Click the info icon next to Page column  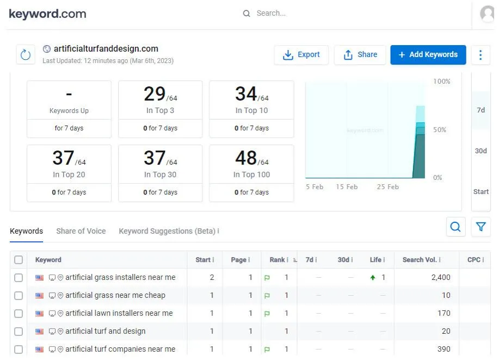click(249, 260)
